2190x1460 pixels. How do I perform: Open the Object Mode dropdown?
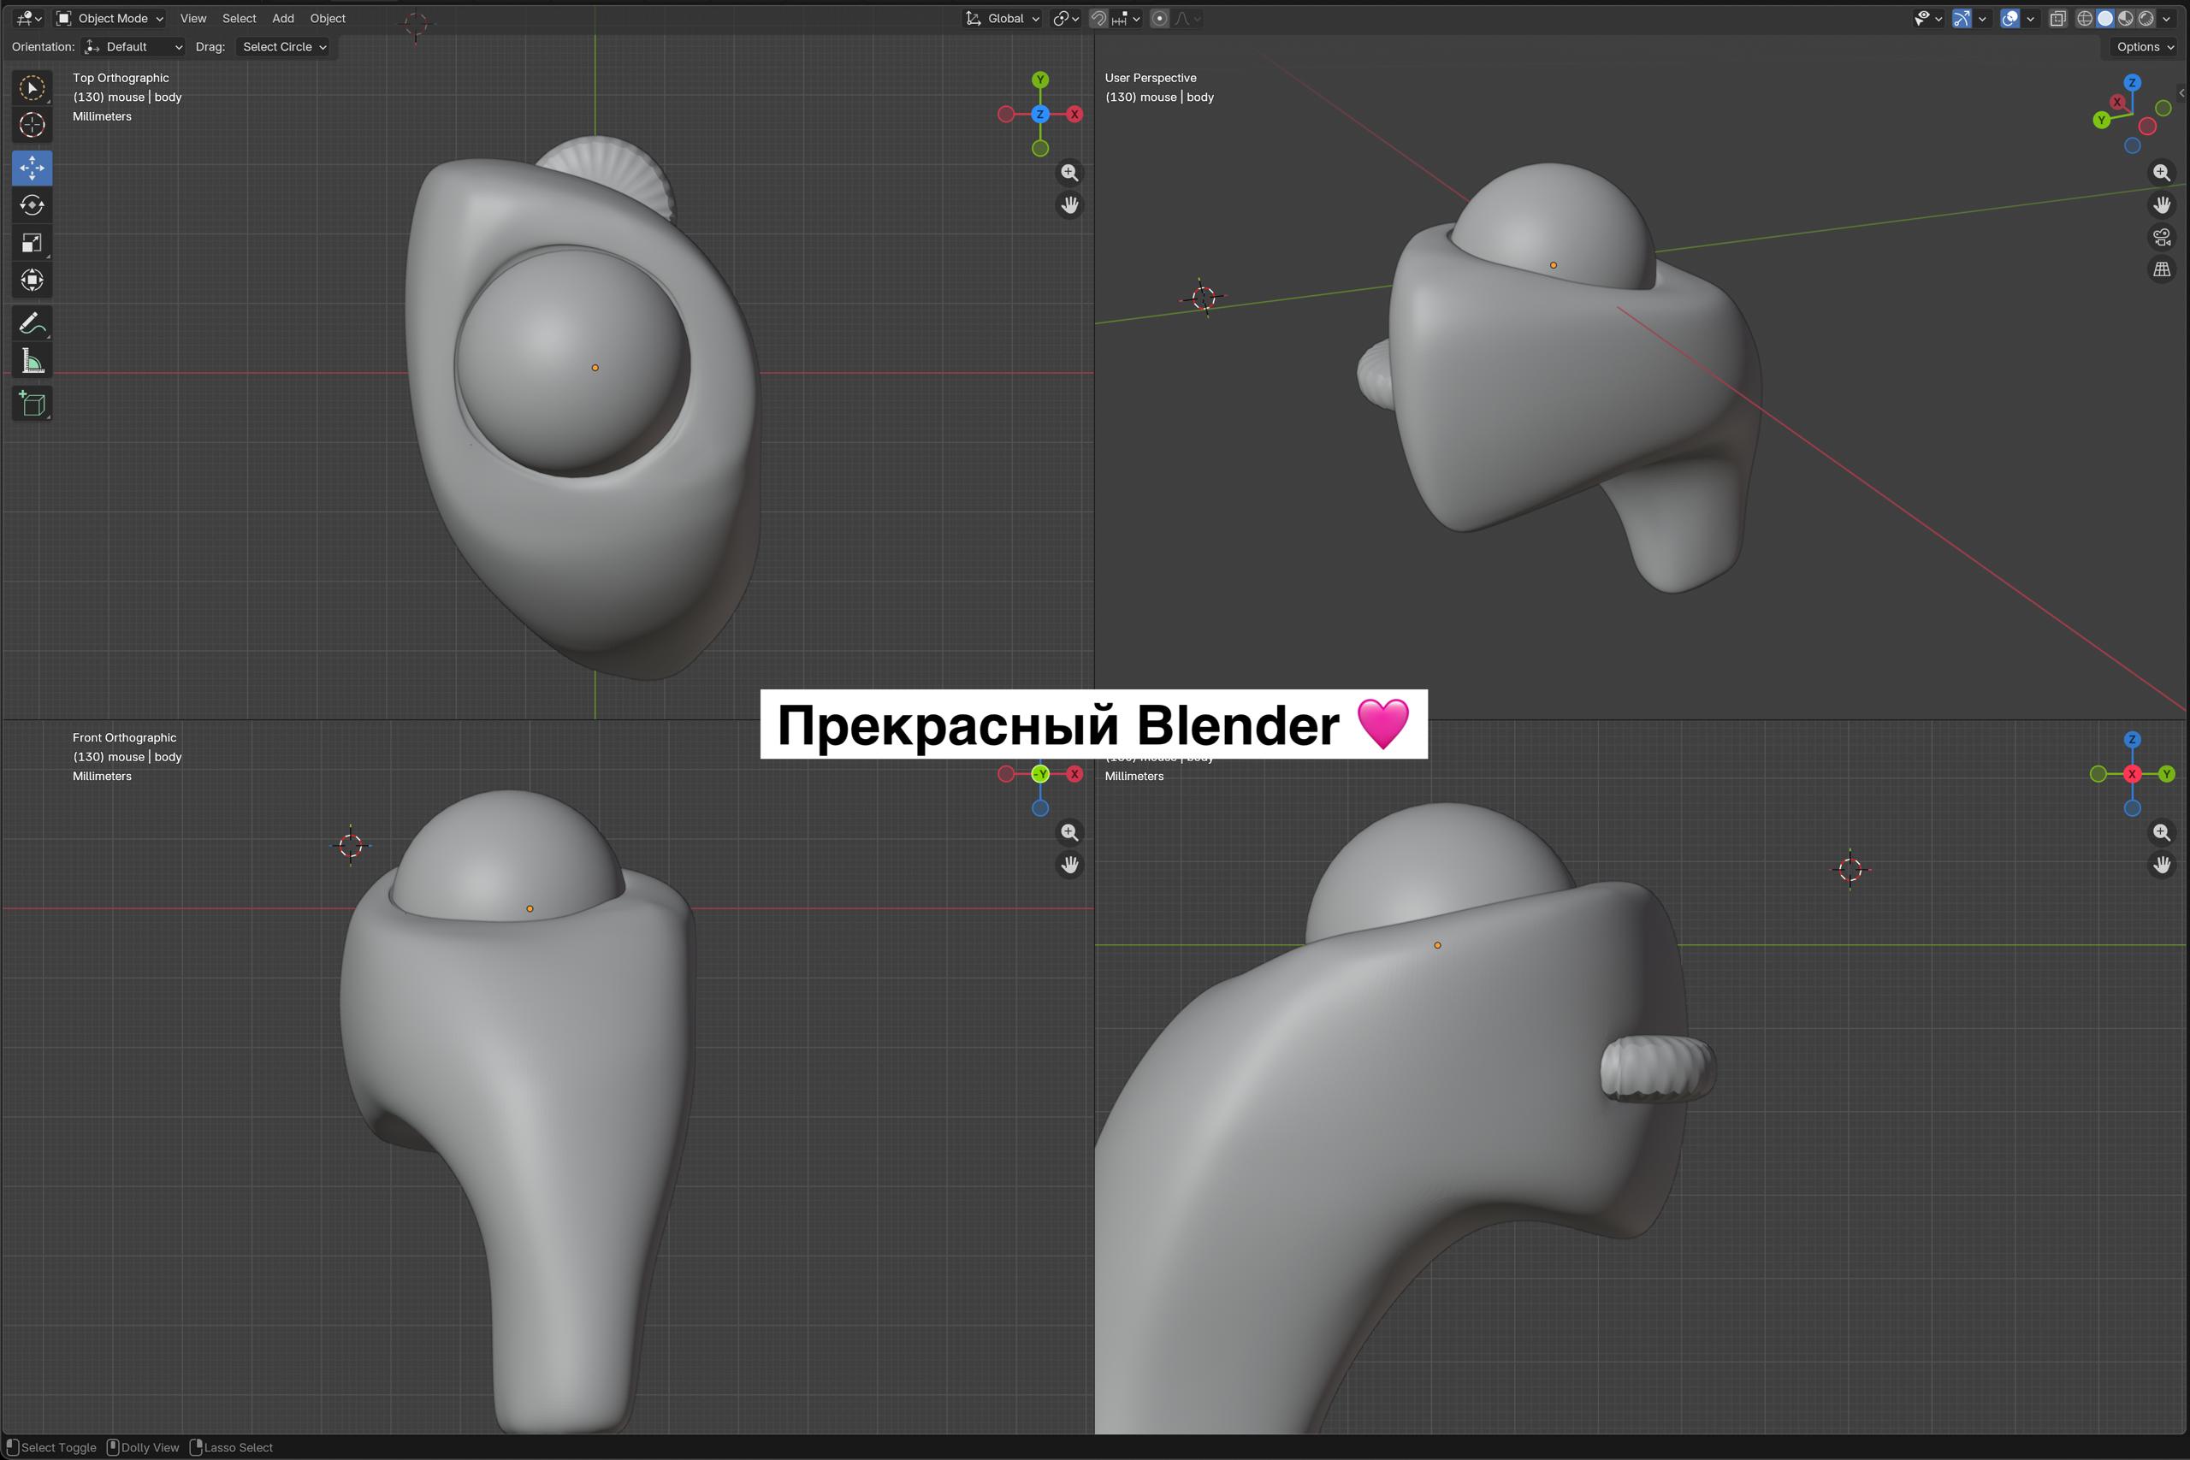tap(109, 19)
